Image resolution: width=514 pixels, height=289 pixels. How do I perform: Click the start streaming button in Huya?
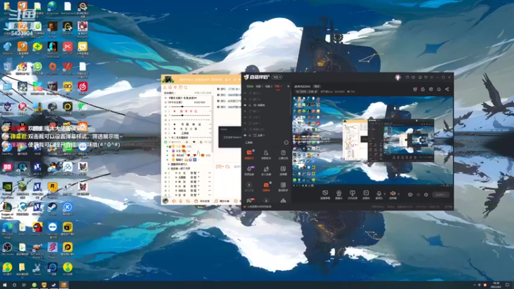coord(440,195)
